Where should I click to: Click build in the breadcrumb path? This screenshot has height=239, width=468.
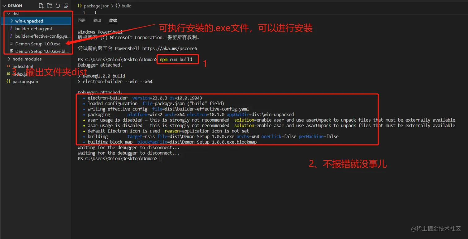[x=127, y=6]
